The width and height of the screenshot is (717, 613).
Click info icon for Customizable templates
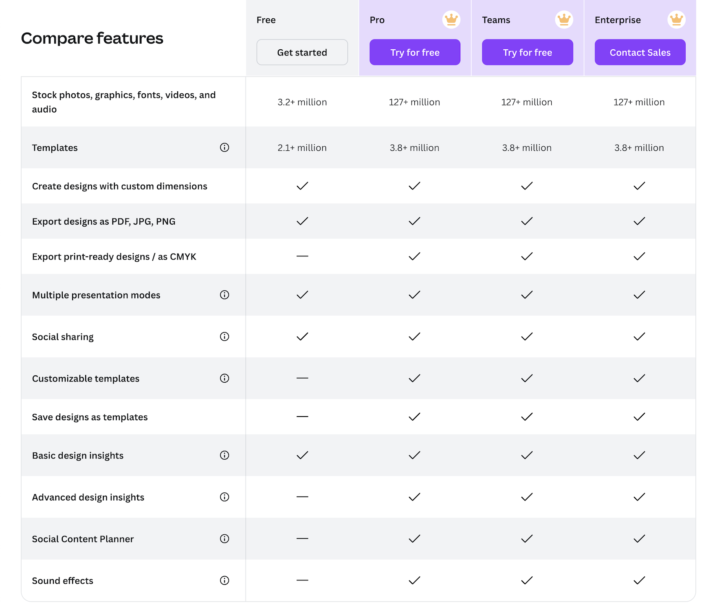(x=224, y=378)
